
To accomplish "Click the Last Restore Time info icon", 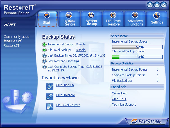I will pyautogui.click(x=44, y=61).
